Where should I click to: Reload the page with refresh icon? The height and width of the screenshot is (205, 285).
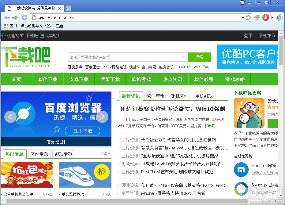24,18
